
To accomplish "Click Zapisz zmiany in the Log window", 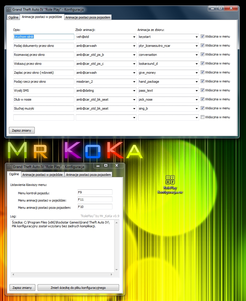I will (22, 288).
